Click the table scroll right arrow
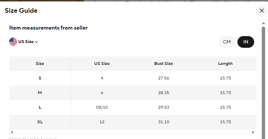The image size is (268, 139). click(x=253, y=132)
